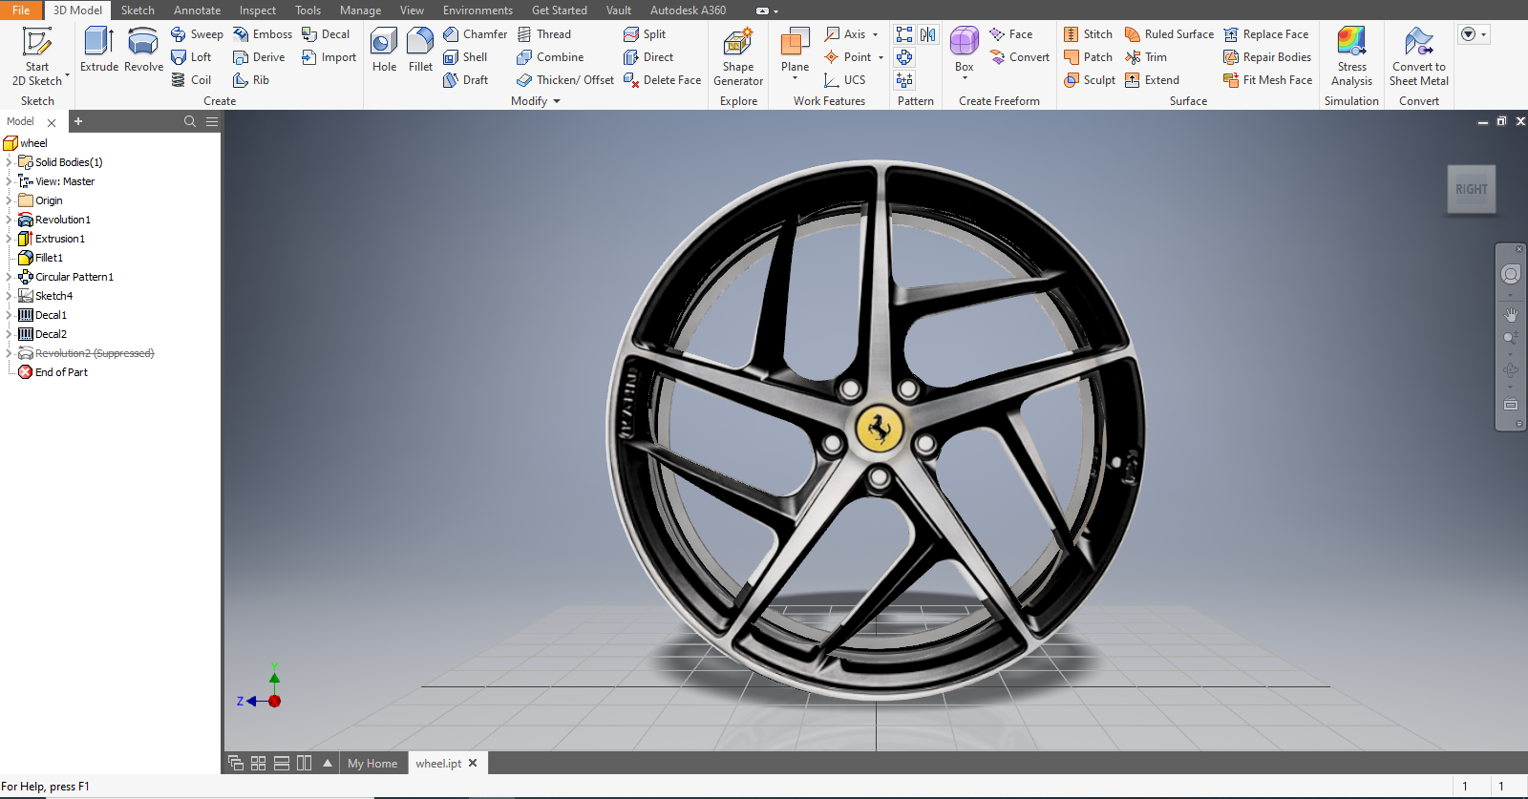Image resolution: width=1528 pixels, height=799 pixels.
Task: Open the Plane dropdown arrow
Action: pyautogui.click(x=795, y=78)
